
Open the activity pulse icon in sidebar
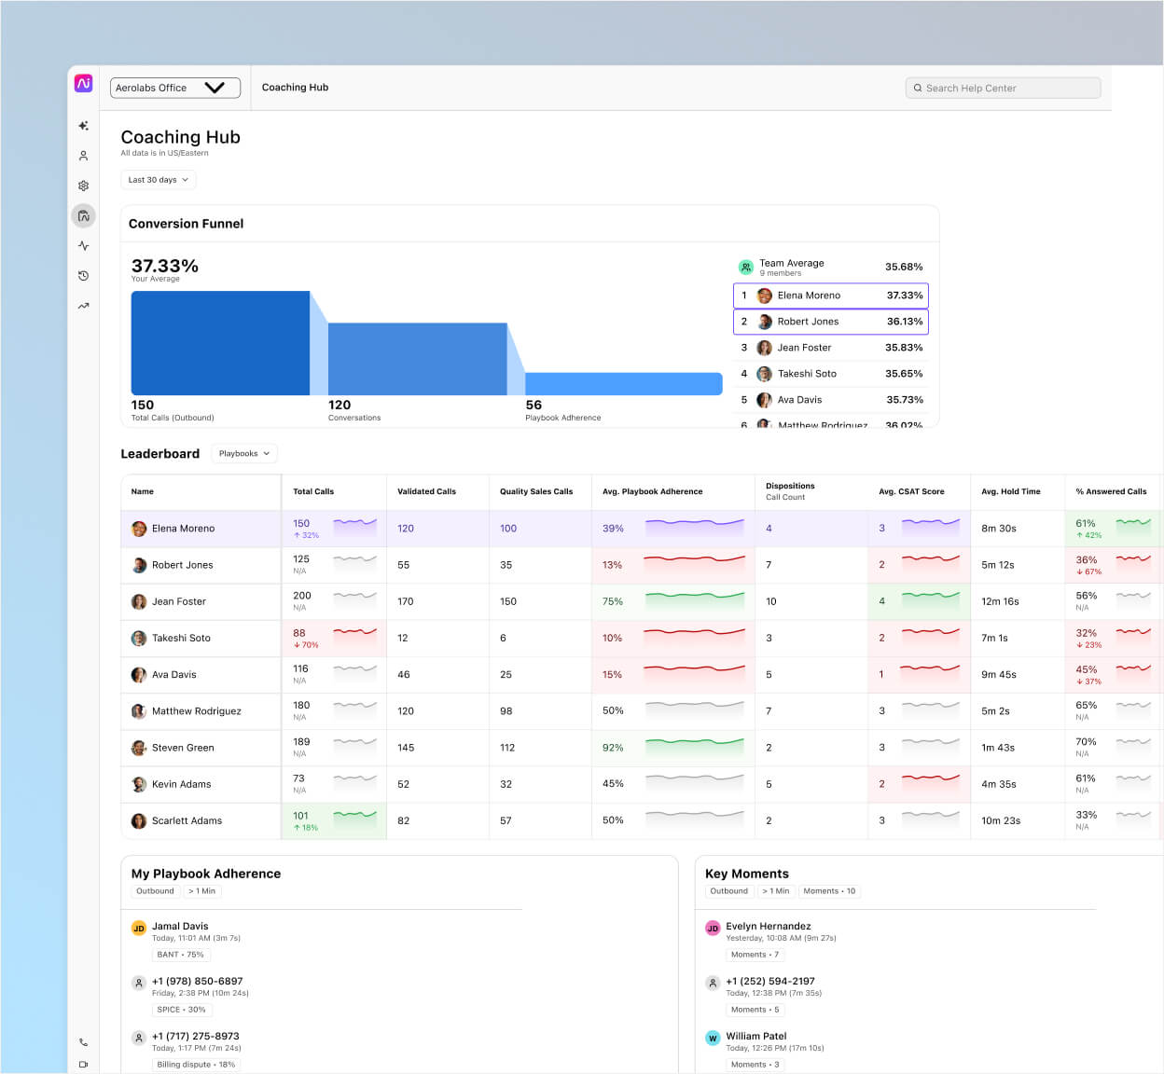(x=83, y=245)
